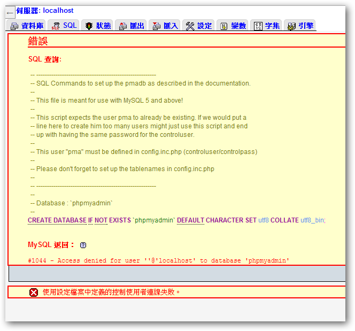
Task: Open the 伺服器: localhost server link
Action: 45,11
